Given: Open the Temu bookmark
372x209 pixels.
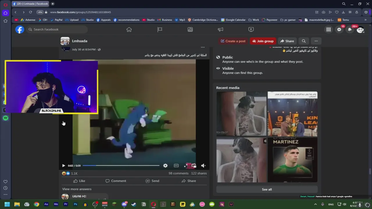Looking at the screenshot, I should pos(343,20).
